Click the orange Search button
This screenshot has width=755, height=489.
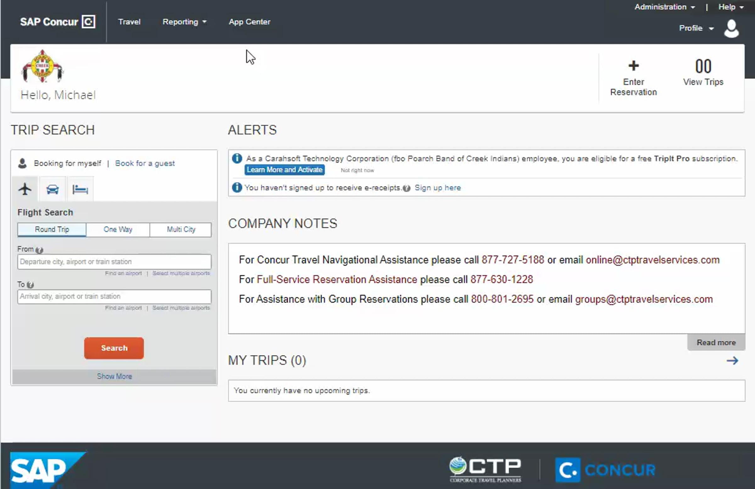tap(114, 348)
